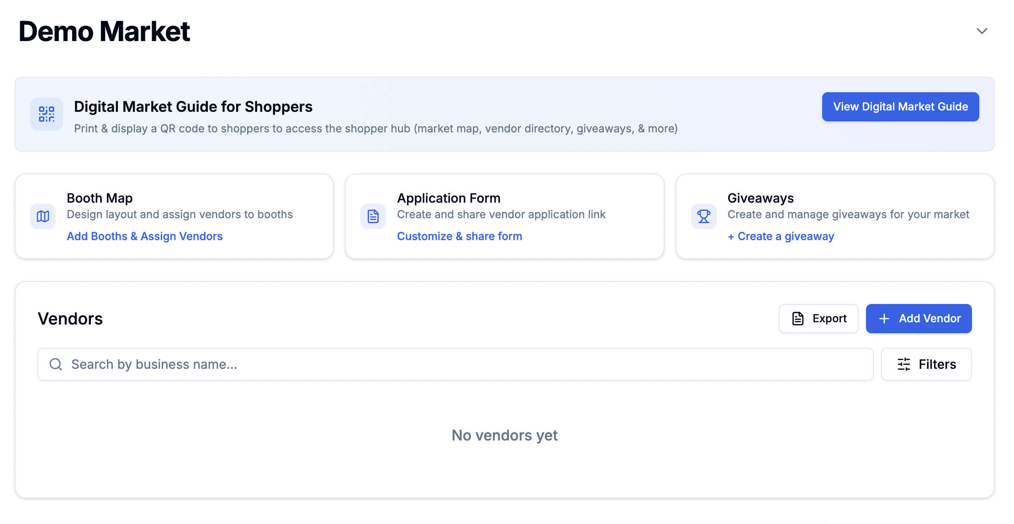Click View Digital Market Guide

pyautogui.click(x=900, y=106)
